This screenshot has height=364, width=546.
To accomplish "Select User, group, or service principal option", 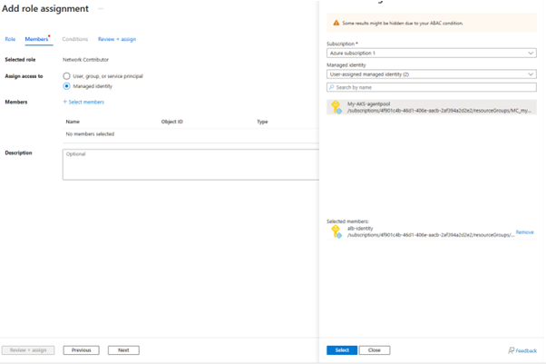I will pos(66,76).
